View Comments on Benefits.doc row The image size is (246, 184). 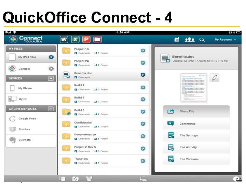[x=82, y=77]
